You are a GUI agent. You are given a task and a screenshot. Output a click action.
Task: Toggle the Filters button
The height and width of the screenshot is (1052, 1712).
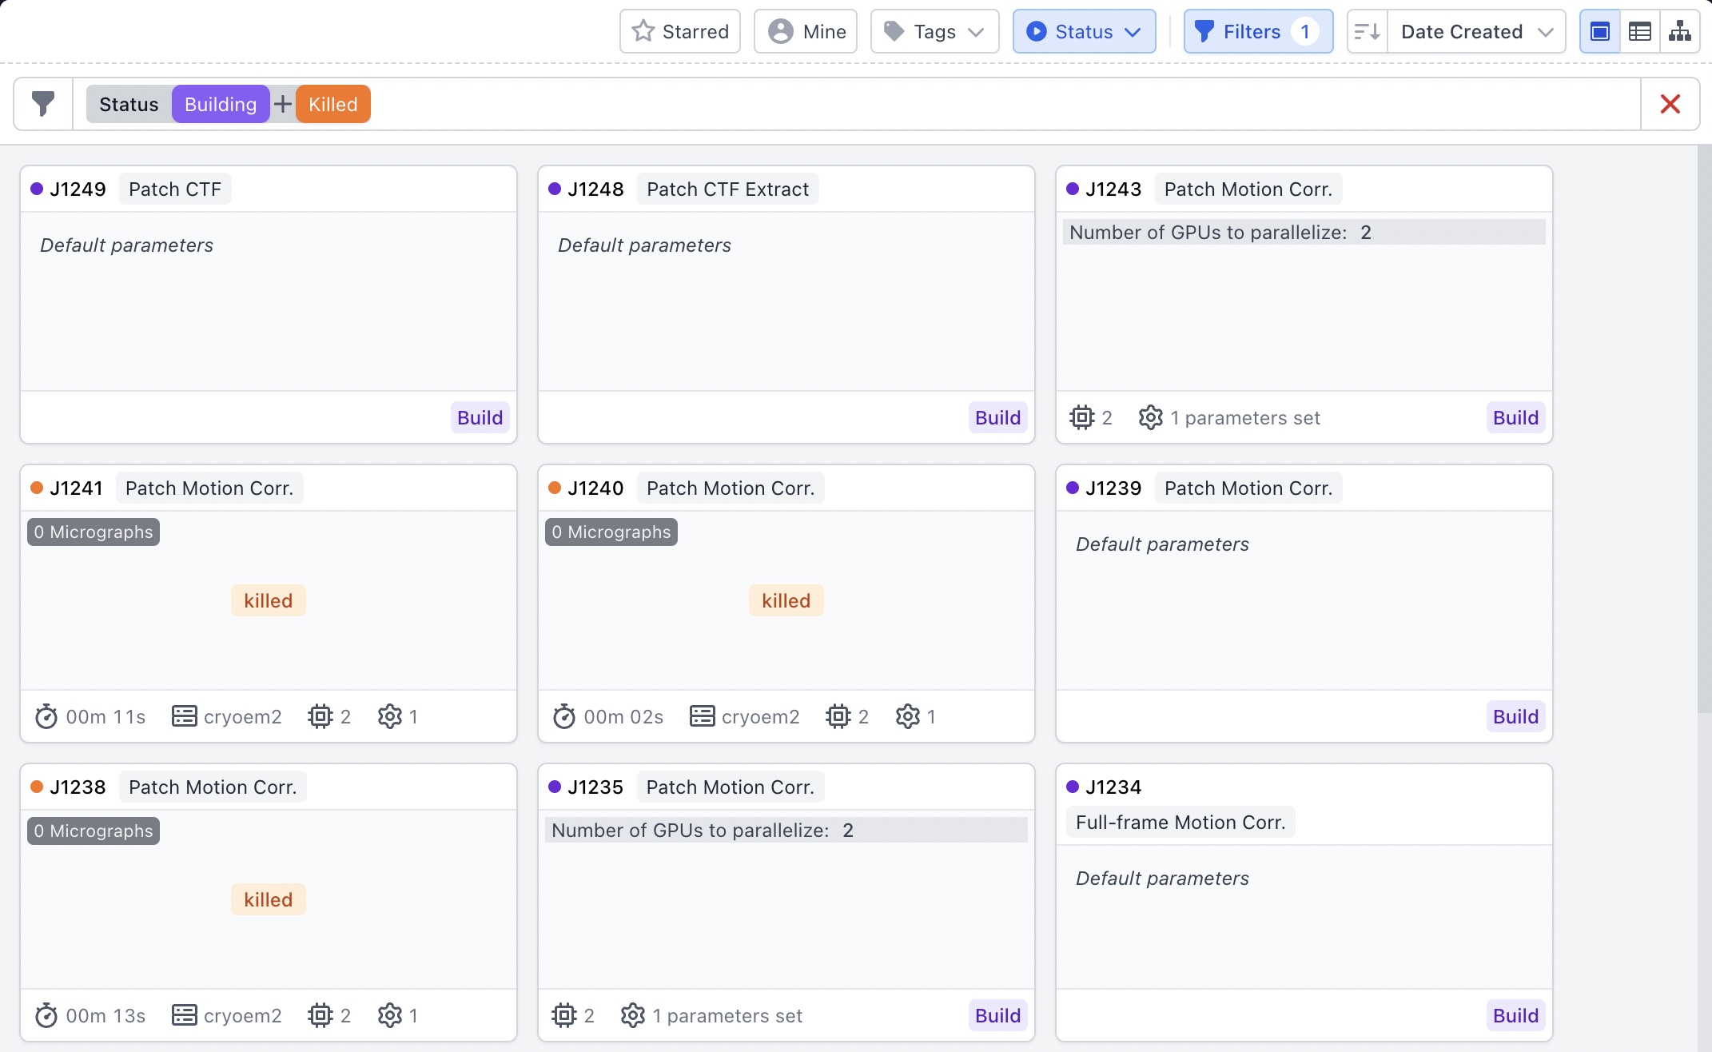(1258, 32)
